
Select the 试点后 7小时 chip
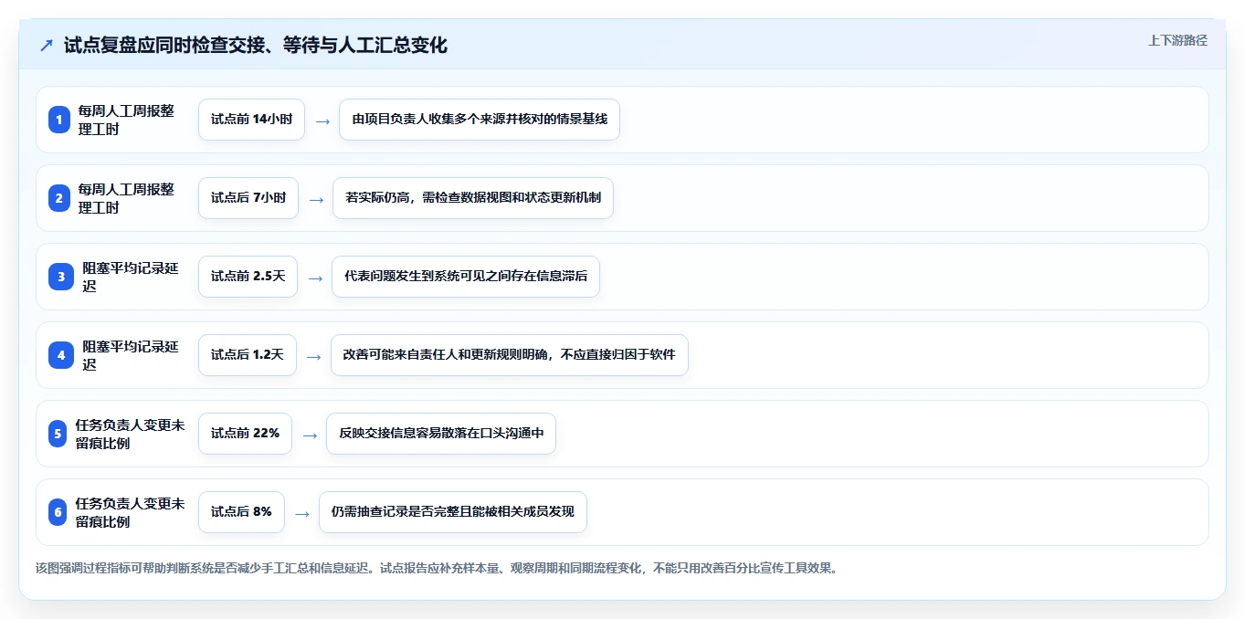[x=248, y=198]
